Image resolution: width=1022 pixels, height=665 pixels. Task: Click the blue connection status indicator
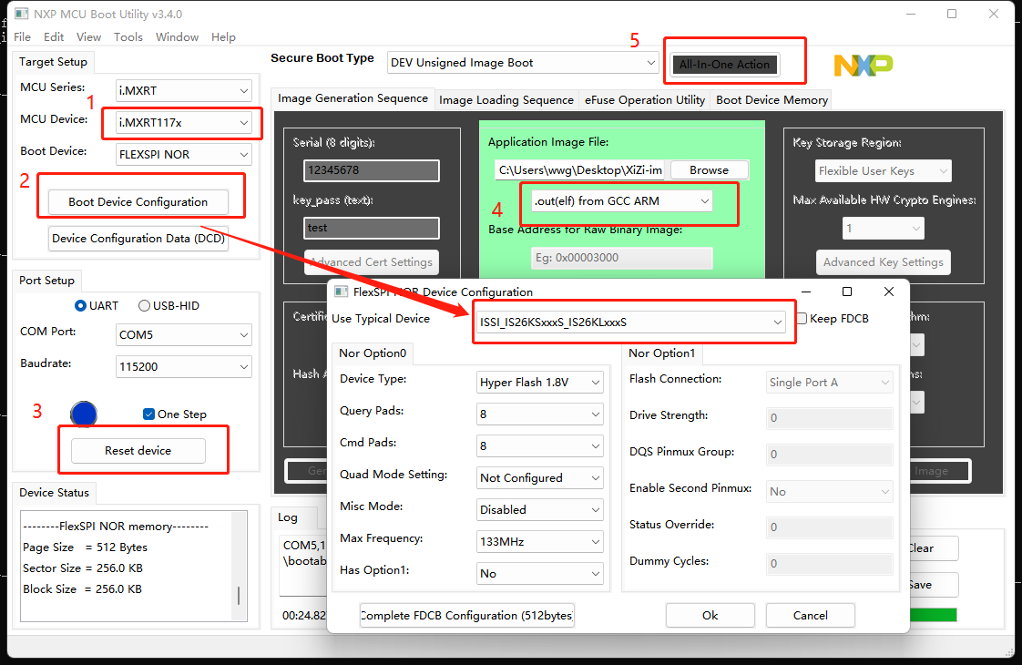coord(84,414)
